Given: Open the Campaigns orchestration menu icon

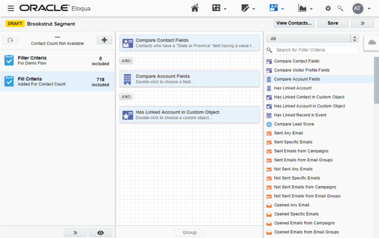Looking at the screenshot, I should 216,8.
